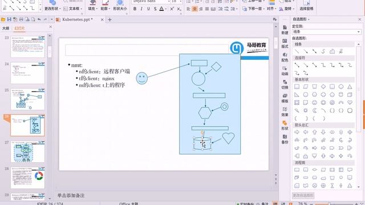
Task: Toggle subscript formatting
Action: point(179,9)
